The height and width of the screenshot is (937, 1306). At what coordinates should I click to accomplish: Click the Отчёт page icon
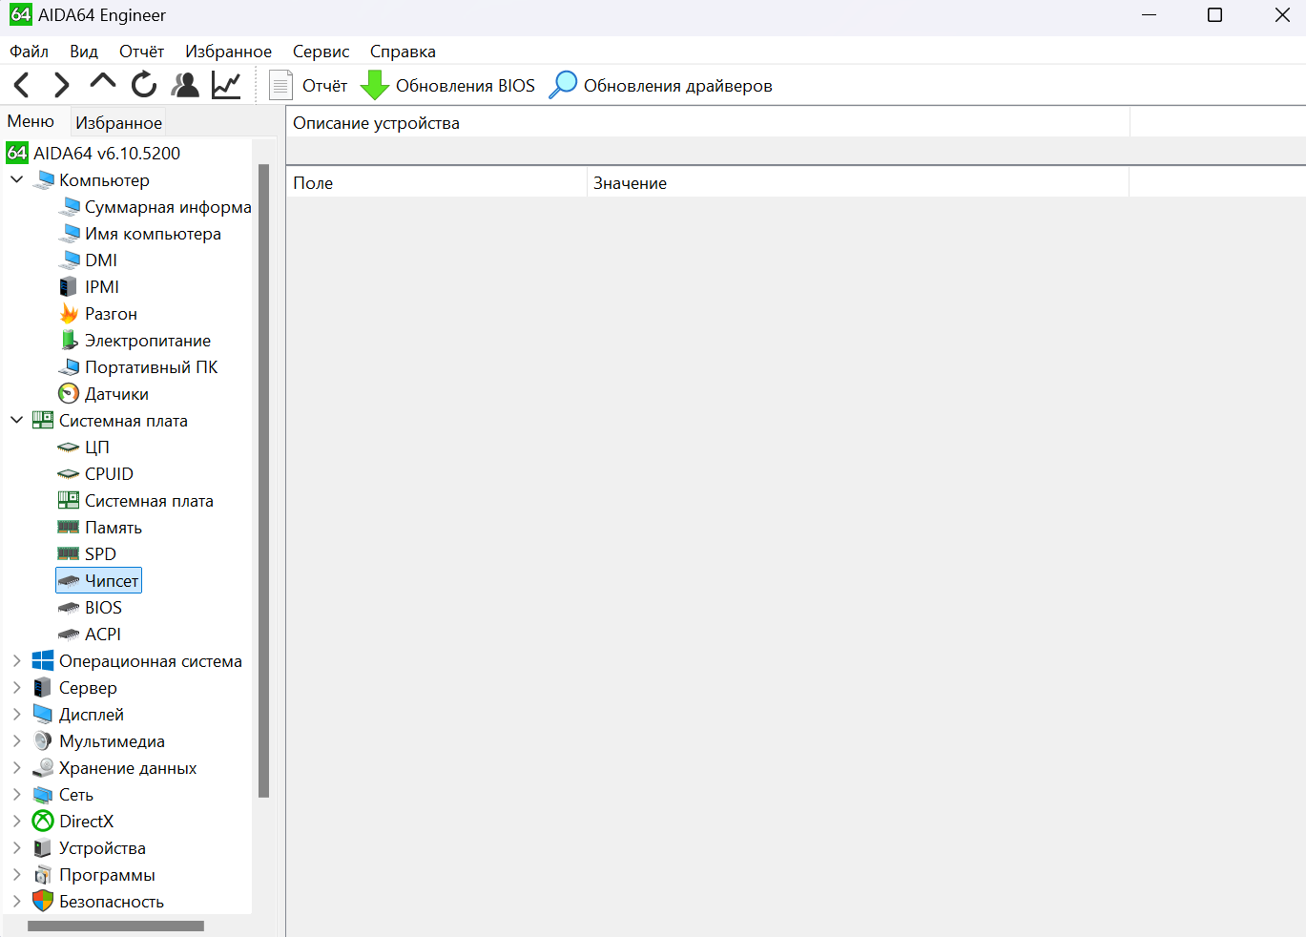(280, 86)
